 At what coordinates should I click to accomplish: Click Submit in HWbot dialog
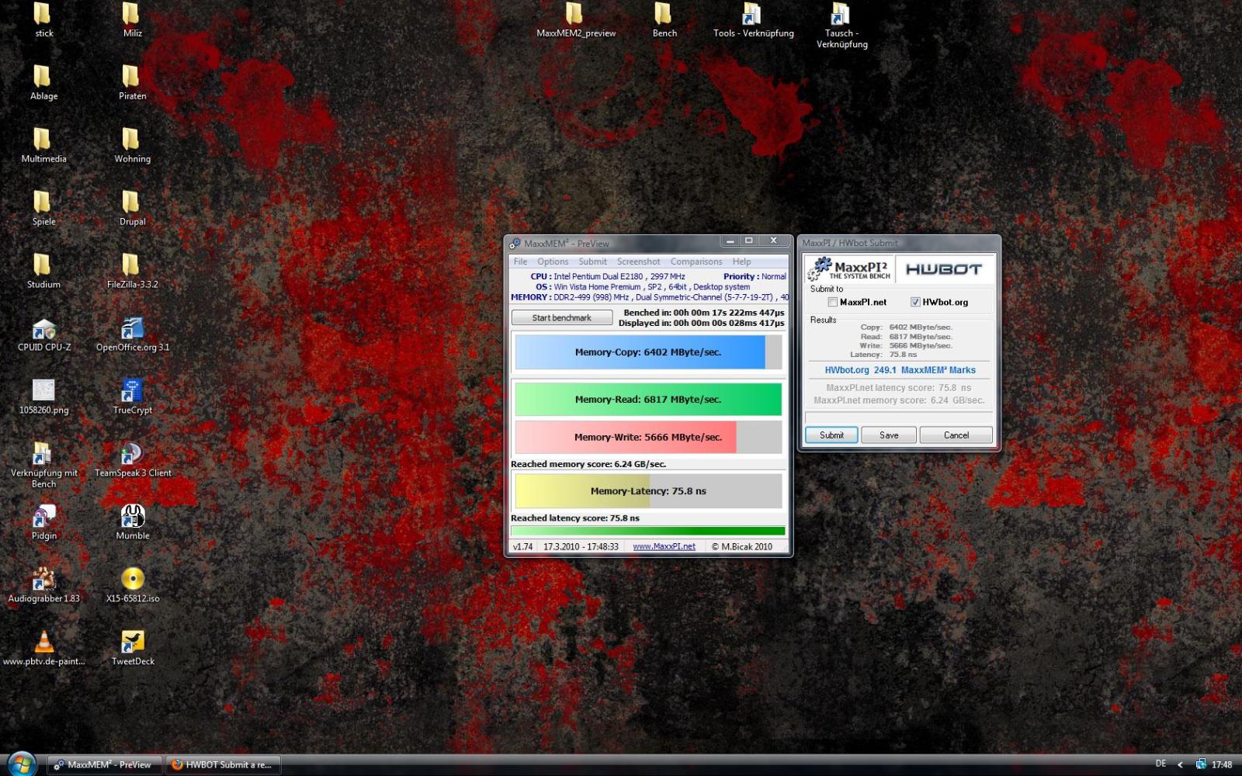click(x=831, y=435)
